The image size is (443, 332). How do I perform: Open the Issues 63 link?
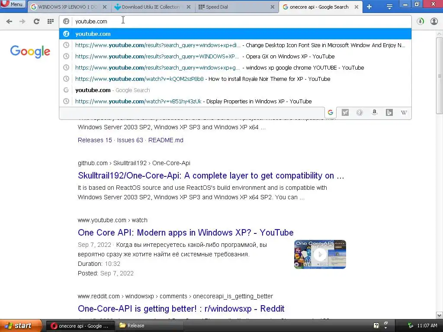point(130,140)
